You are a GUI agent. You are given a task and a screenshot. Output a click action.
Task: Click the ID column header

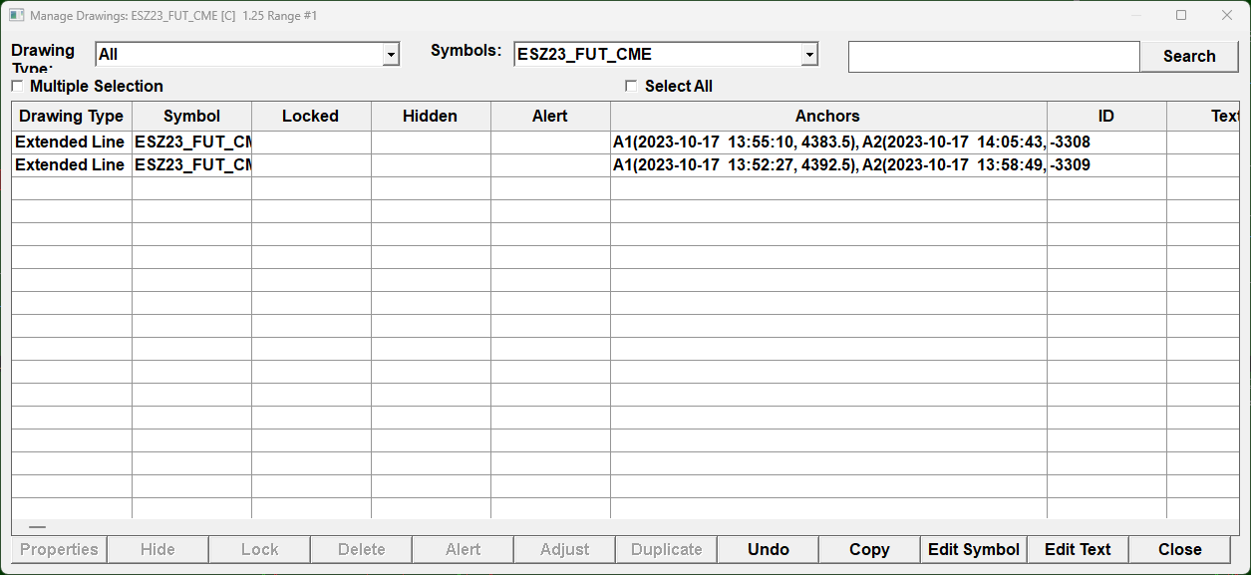click(1105, 117)
